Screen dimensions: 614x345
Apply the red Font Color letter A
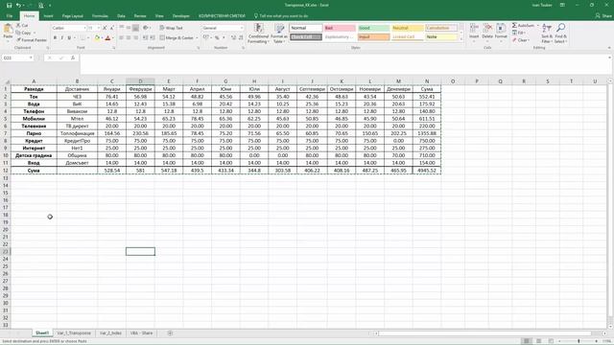(x=108, y=38)
